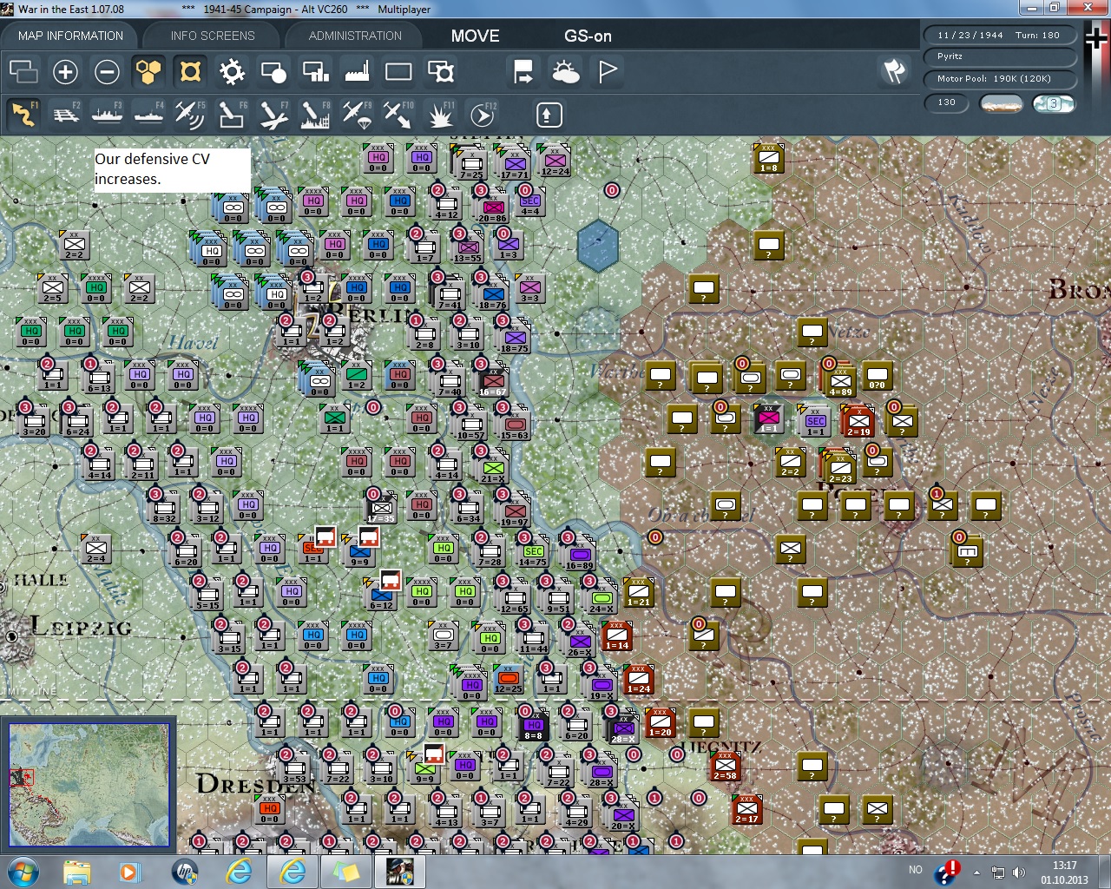Click the Pyritz location field

[x=999, y=56]
